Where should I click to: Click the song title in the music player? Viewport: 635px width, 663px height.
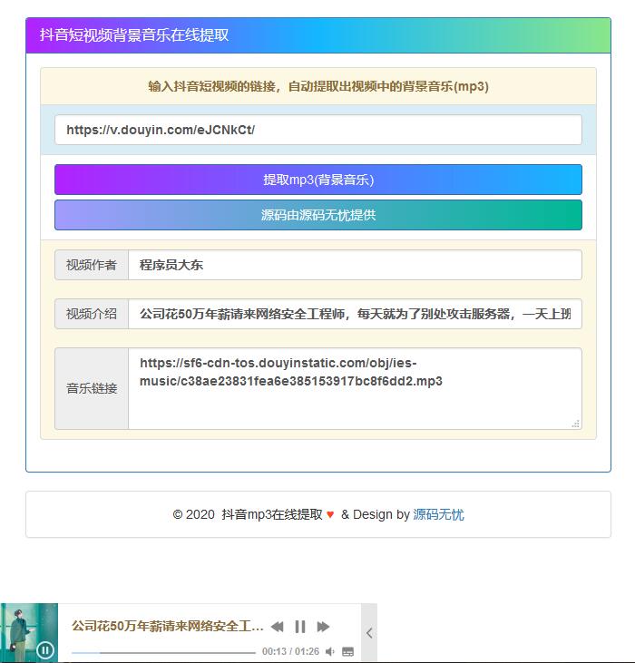pyautogui.click(x=168, y=626)
